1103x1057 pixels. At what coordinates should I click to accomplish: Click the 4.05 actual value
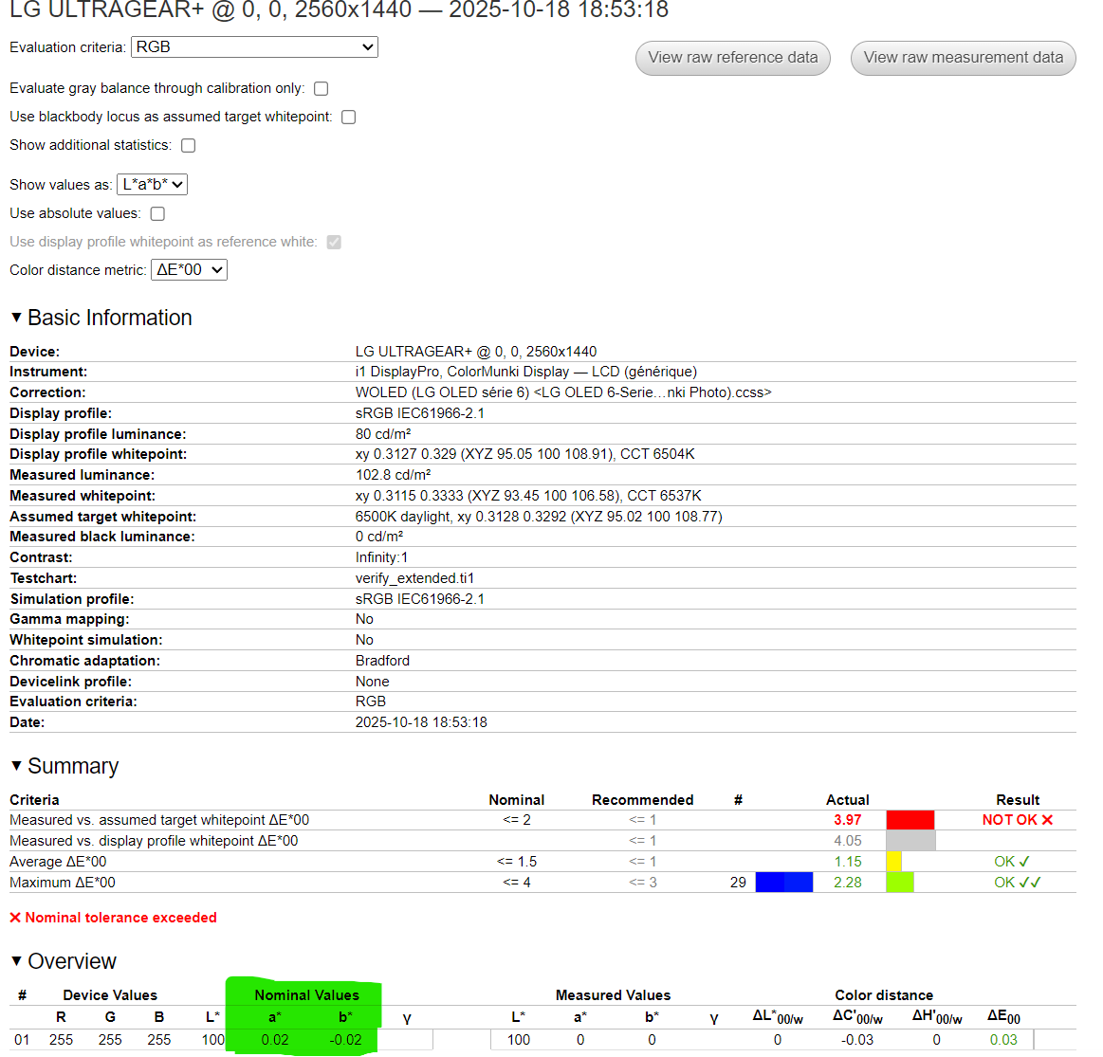pyautogui.click(x=847, y=841)
